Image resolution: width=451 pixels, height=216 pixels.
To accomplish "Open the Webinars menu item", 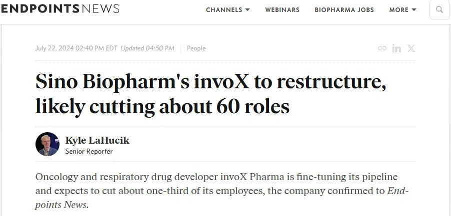I will [x=282, y=10].
